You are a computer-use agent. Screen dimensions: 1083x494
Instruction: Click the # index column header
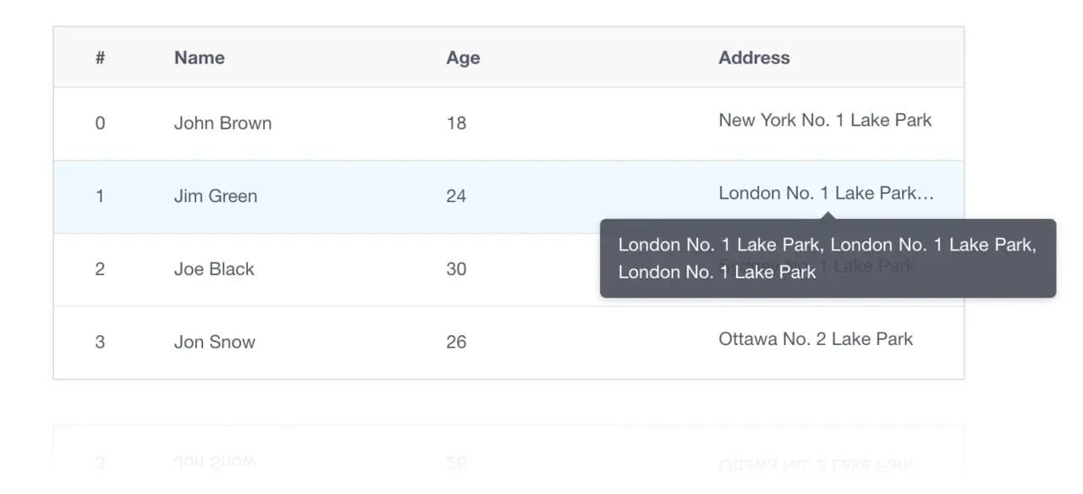100,58
